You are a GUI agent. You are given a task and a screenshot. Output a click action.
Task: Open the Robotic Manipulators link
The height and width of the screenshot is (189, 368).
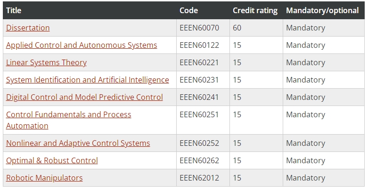44,178
